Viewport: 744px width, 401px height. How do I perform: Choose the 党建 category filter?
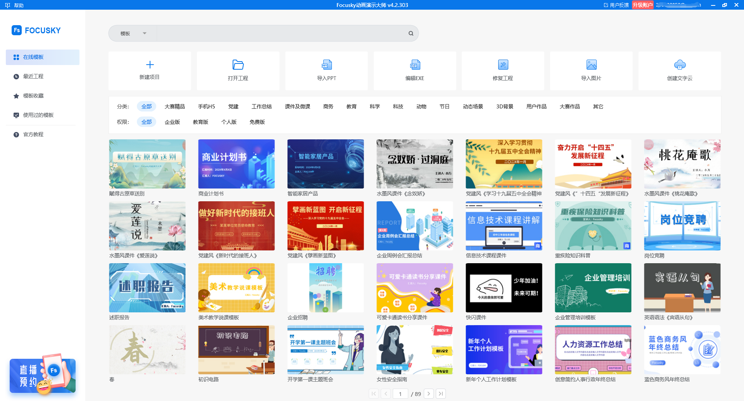coord(233,106)
